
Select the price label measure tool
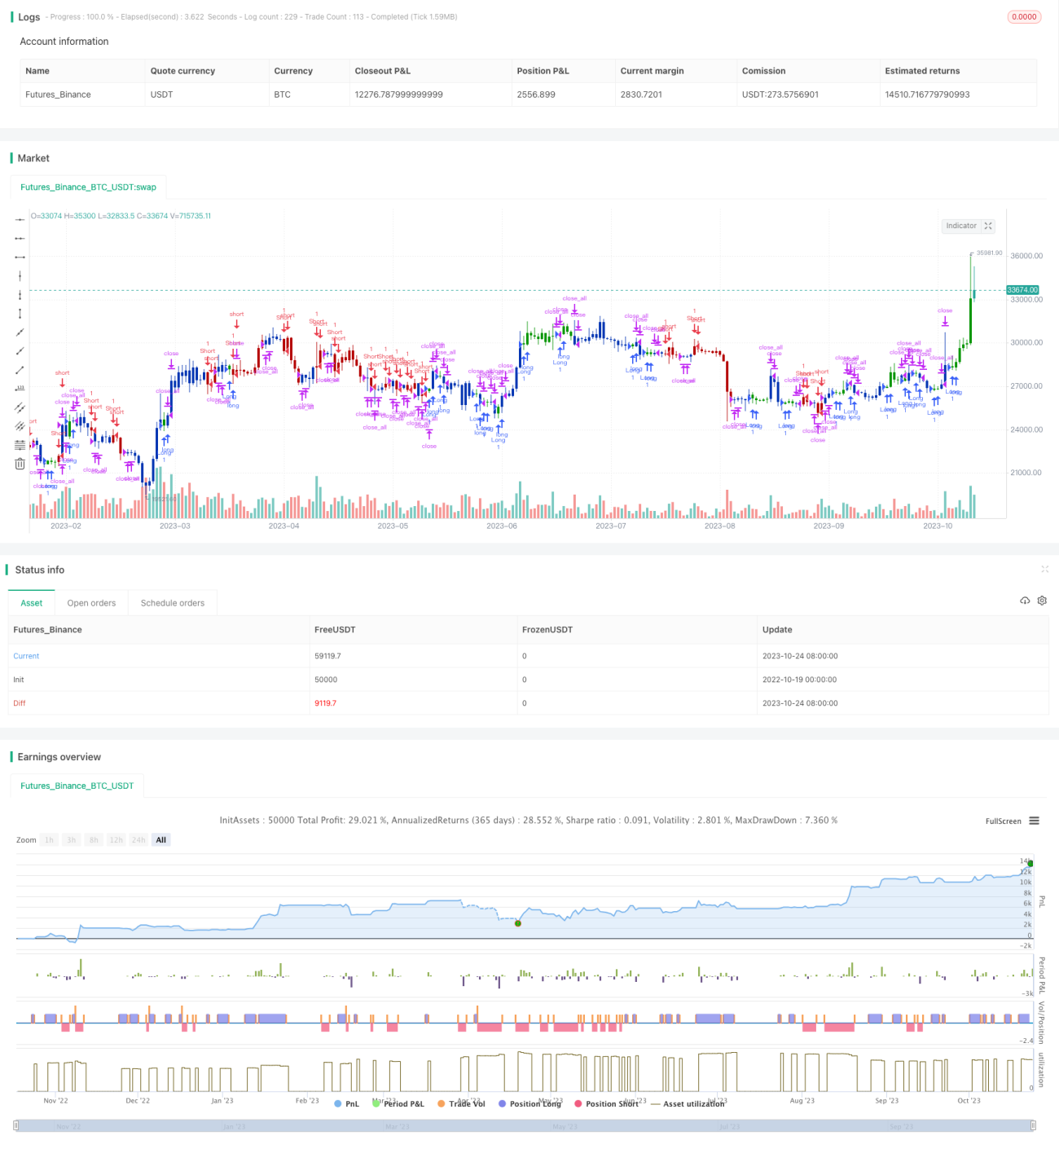tap(20, 389)
